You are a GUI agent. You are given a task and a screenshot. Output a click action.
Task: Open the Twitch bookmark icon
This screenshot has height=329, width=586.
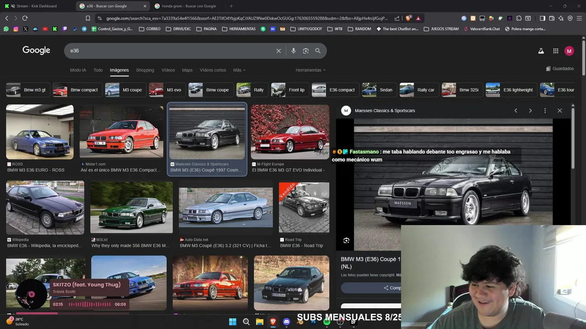click(65, 29)
